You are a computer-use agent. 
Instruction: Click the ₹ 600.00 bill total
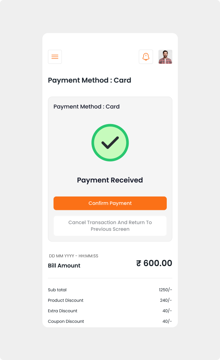(x=154, y=263)
